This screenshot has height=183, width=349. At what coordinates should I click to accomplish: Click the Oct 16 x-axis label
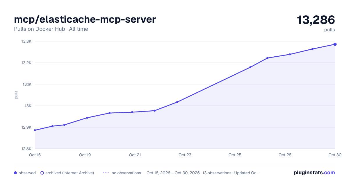coord(35,155)
